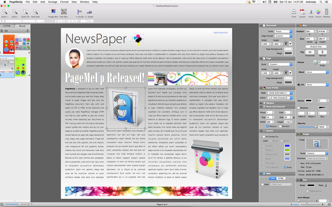Add a vertical guide with V. Guide
Screen dimensions: 332x207
point(79,12)
